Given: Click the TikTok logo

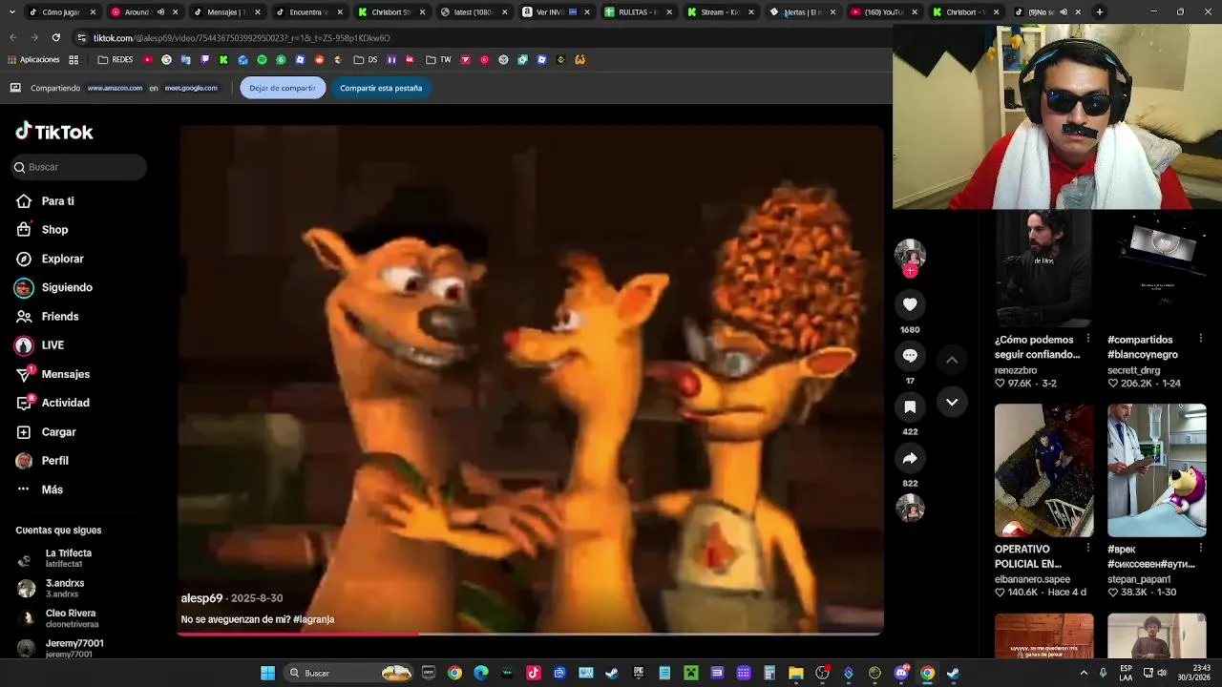Looking at the screenshot, I should pyautogui.click(x=54, y=132).
